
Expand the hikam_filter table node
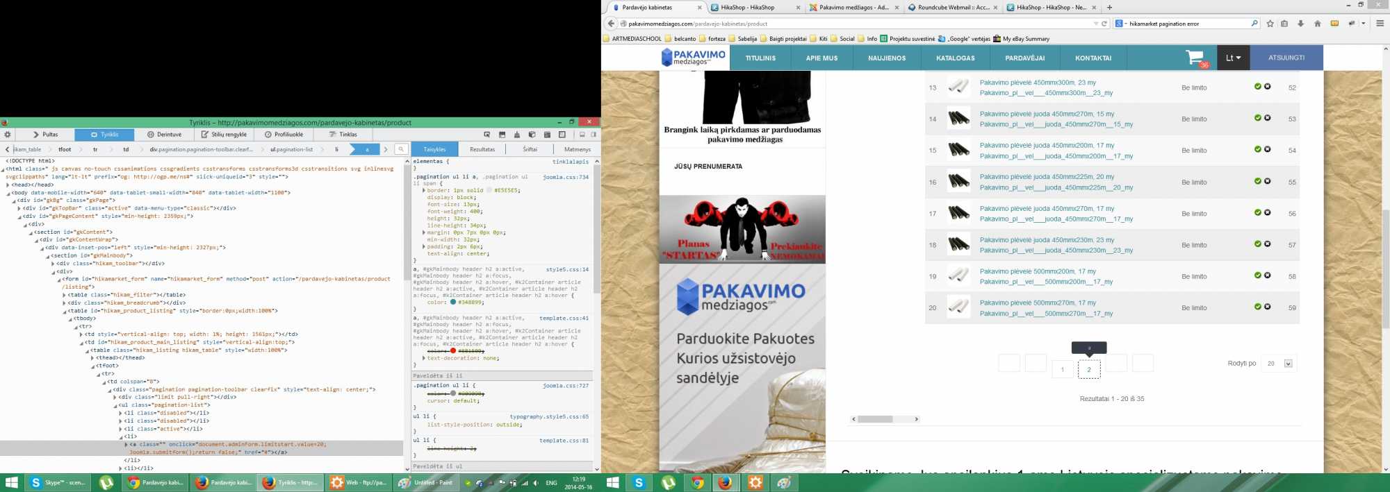tap(64, 295)
